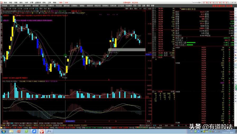Screen dimensions: 237x134
Task: Open the 分析 menu
Action: coord(26,3)
